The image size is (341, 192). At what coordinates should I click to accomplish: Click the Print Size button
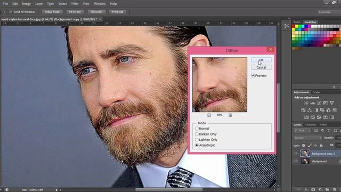[x=118, y=12]
